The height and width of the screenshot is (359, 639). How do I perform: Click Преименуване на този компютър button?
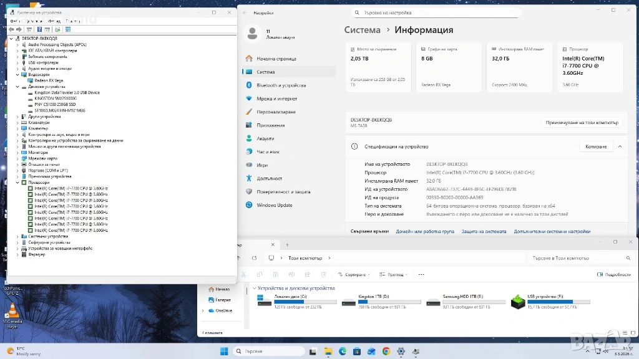[x=582, y=123]
